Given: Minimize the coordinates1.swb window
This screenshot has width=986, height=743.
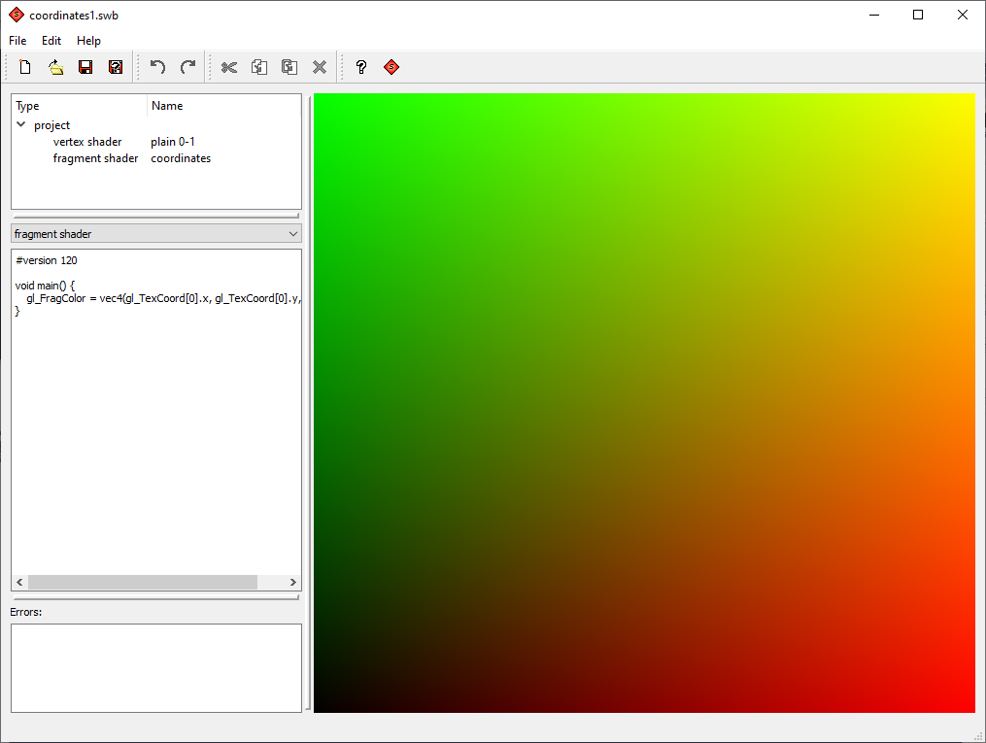Looking at the screenshot, I should coord(874,16).
